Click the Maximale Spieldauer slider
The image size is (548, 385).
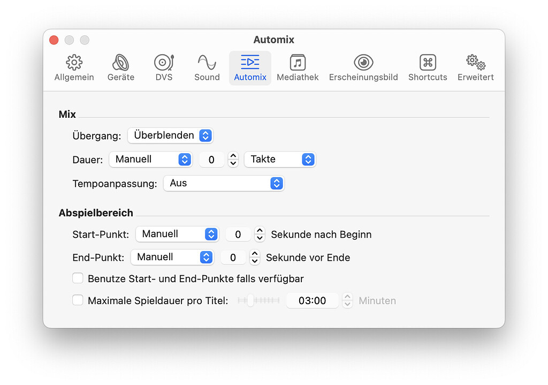(259, 300)
